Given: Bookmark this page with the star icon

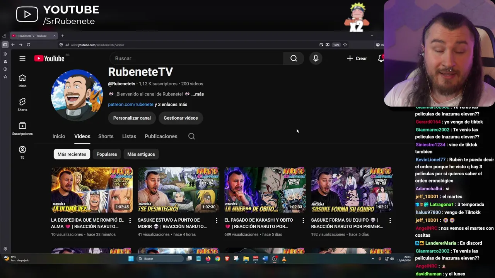Looking at the screenshot, I should pyautogui.click(x=345, y=45).
